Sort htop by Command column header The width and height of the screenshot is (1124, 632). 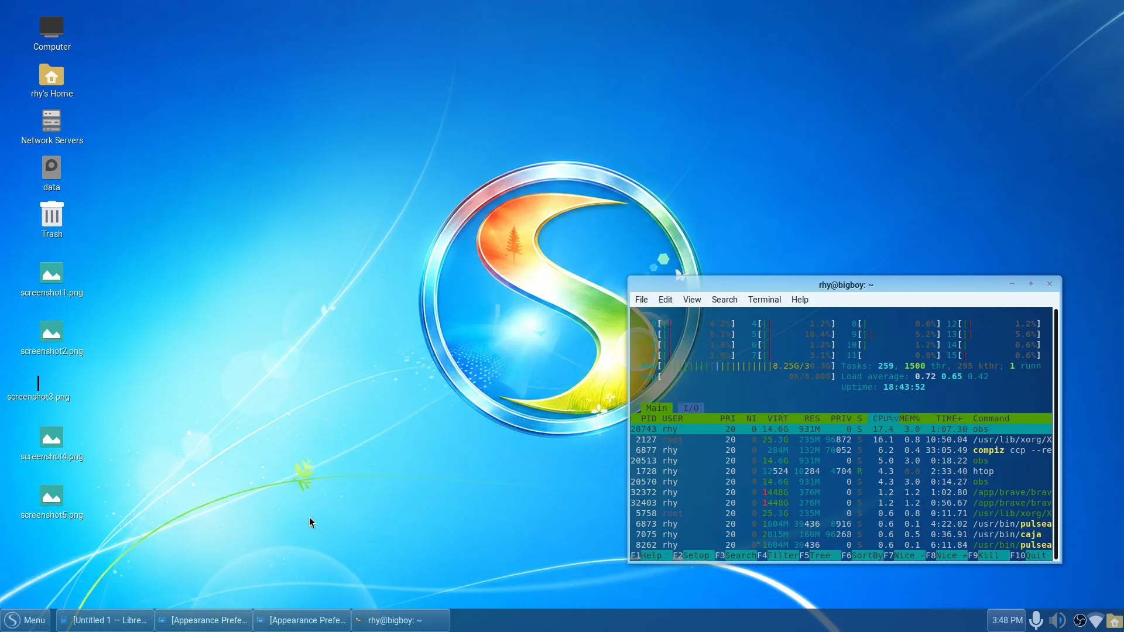point(991,418)
